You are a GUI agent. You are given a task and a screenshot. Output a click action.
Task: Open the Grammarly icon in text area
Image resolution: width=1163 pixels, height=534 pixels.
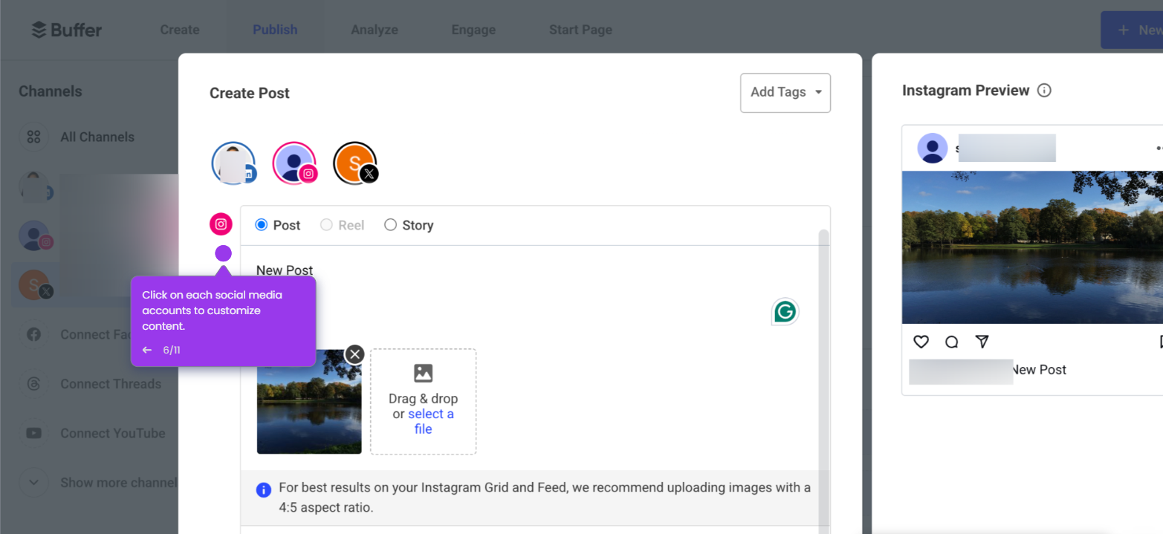click(785, 312)
